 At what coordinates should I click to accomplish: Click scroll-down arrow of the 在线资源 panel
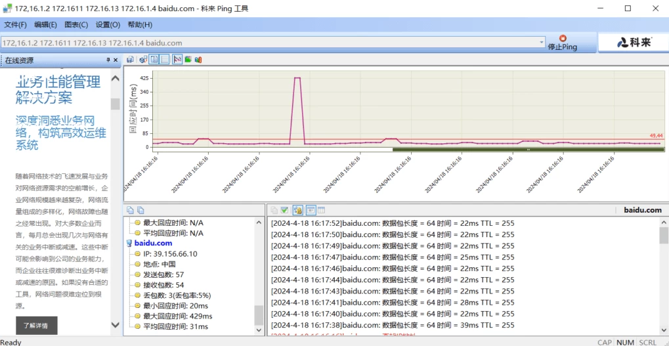coord(116,324)
